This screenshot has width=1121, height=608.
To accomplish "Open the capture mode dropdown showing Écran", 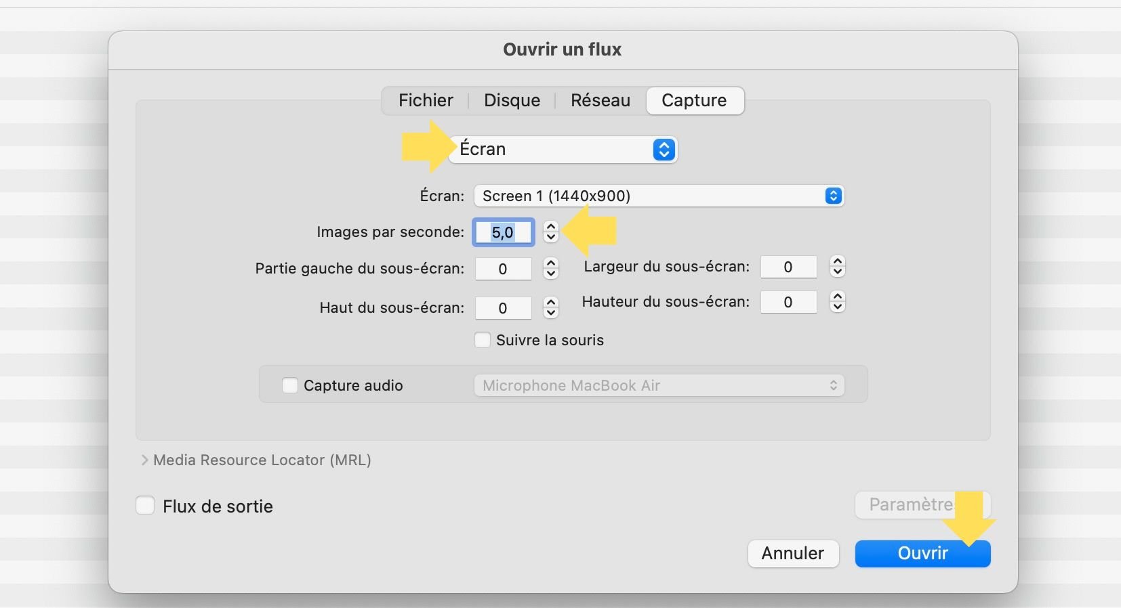I will tap(563, 150).
